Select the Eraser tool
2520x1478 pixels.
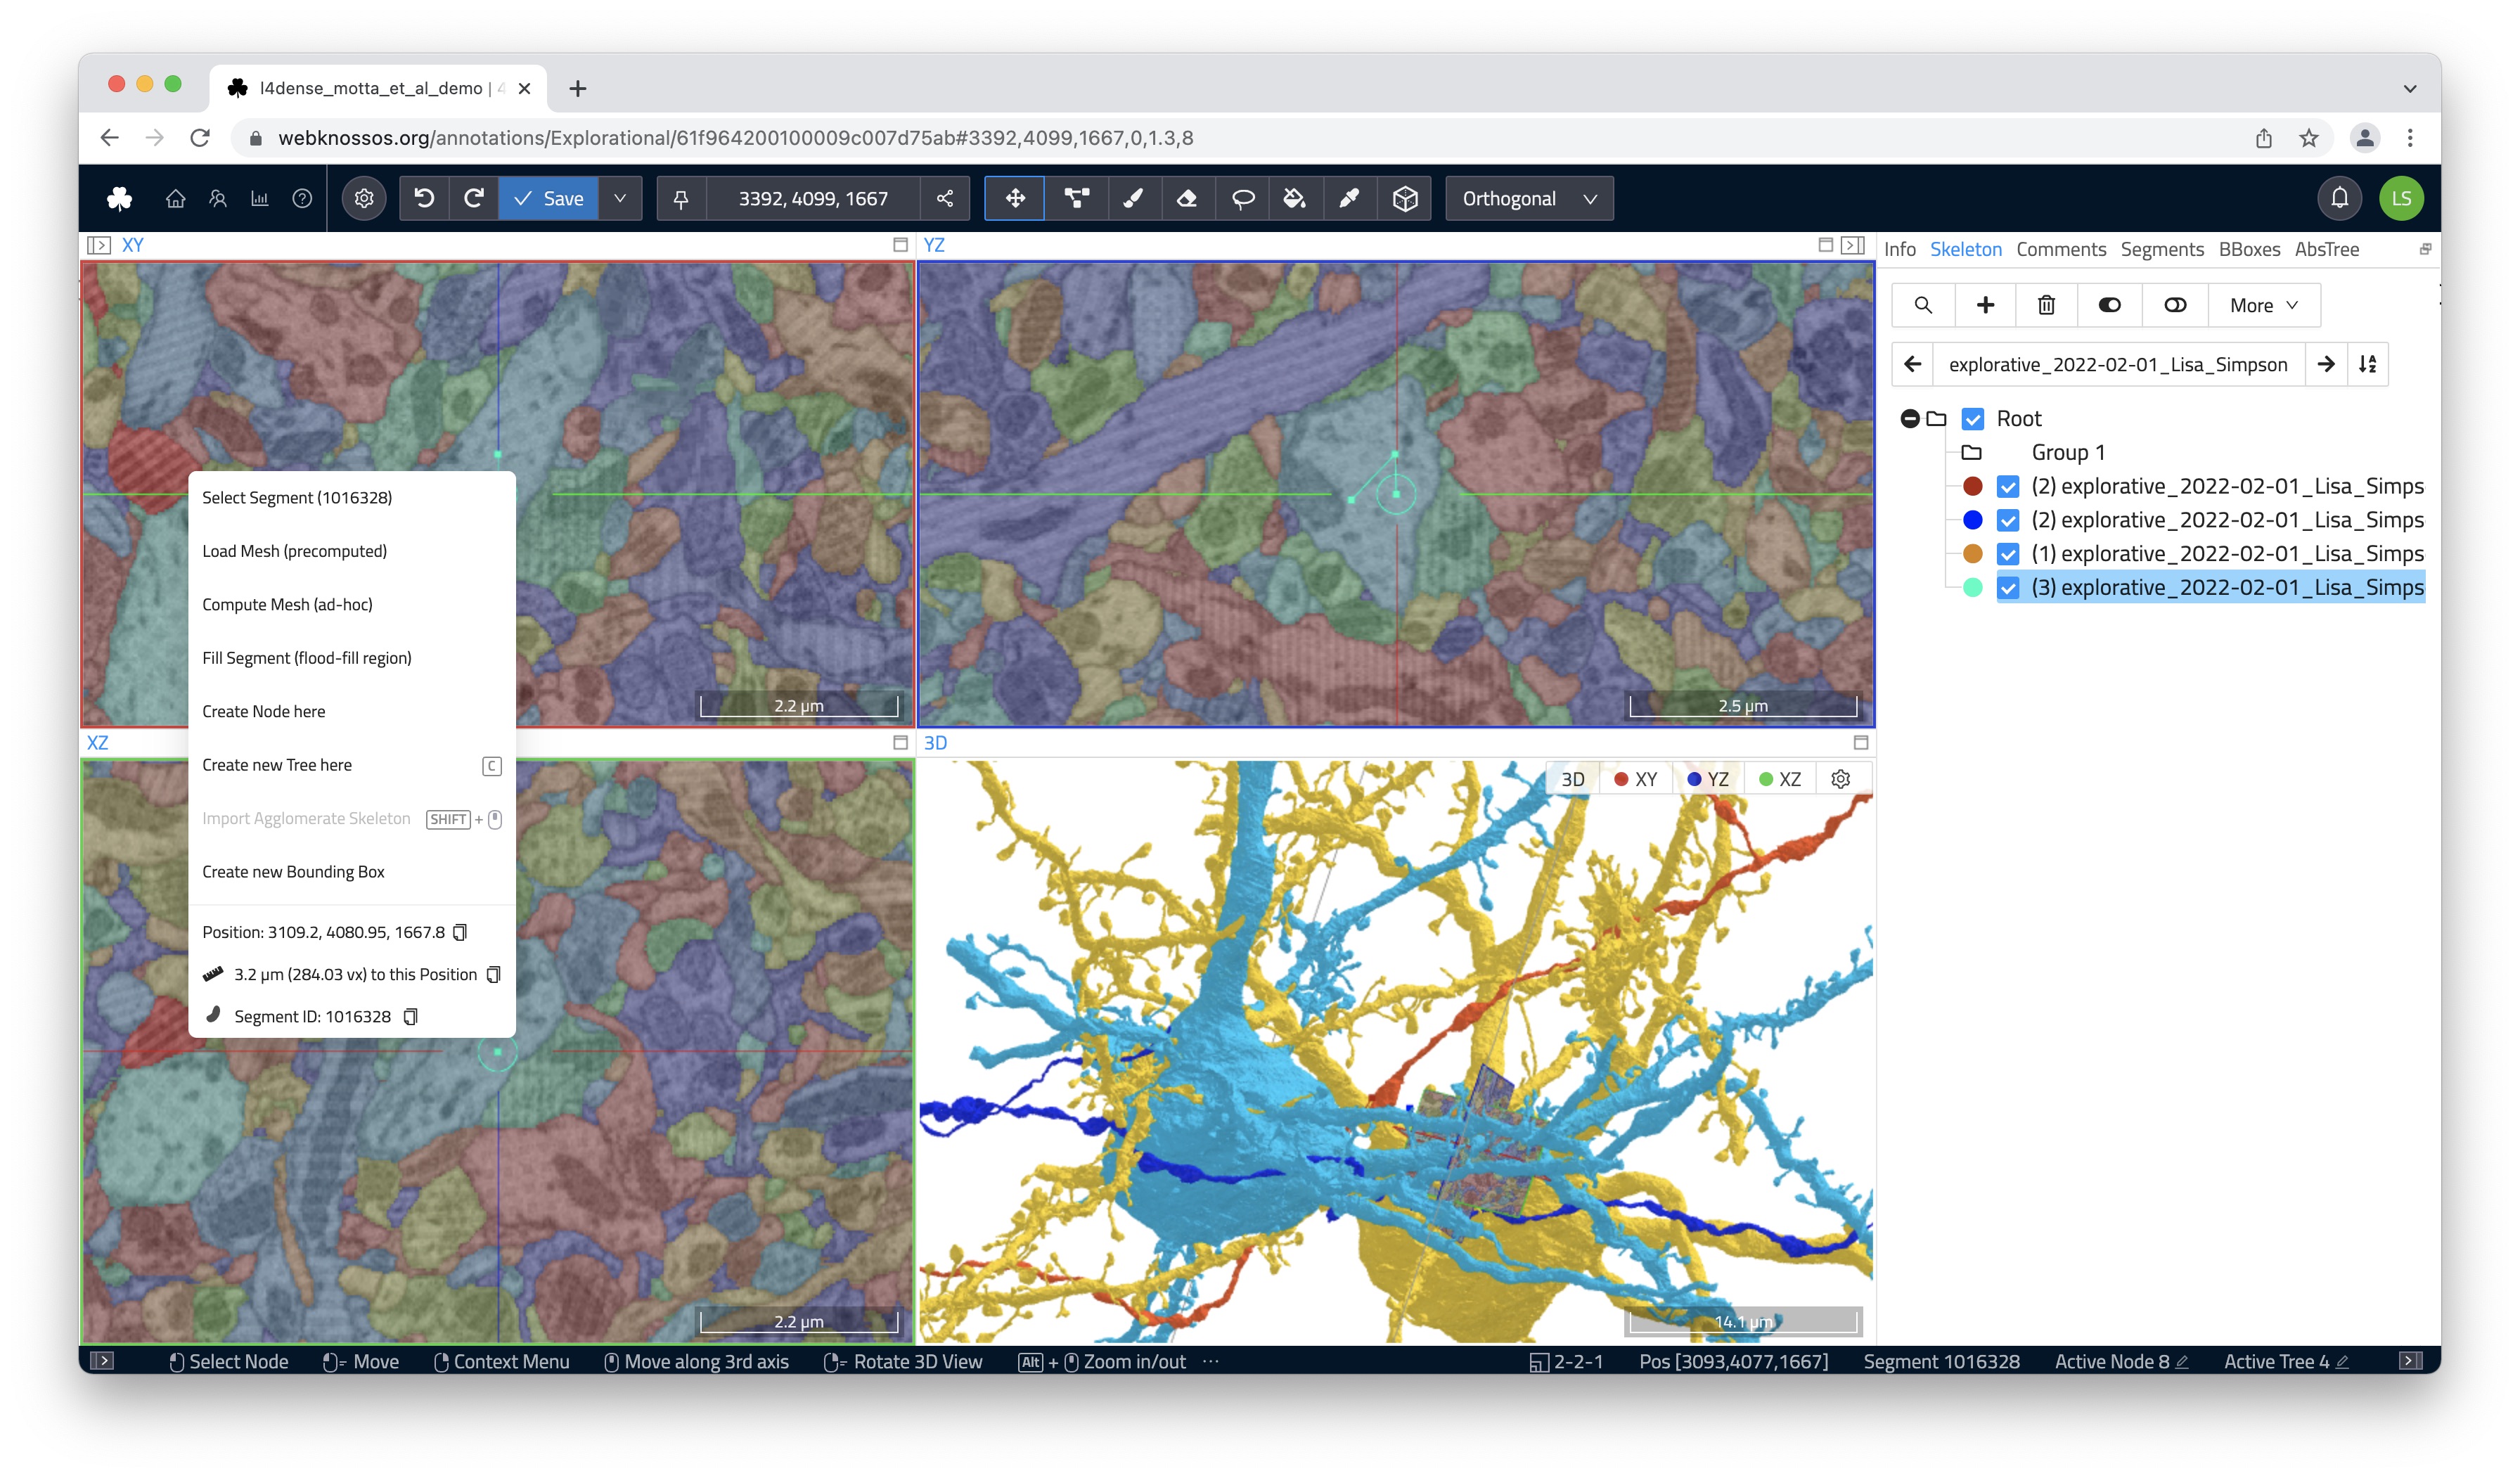[x=1187, y=198]
